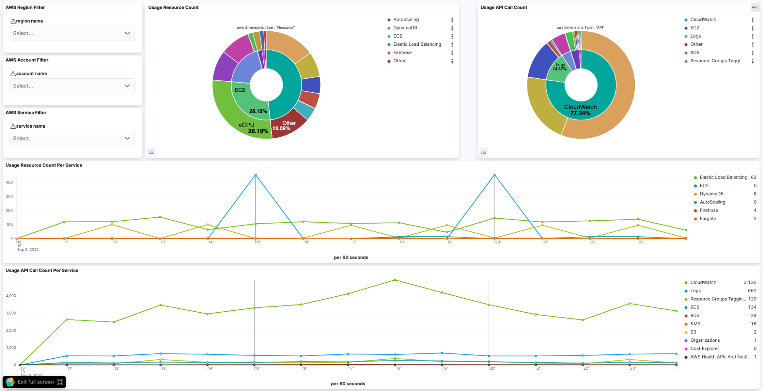This screenshot has width=763, height=391.
Task: Open options dots for RDS pie legend item
Action: [x=753, y=53]
